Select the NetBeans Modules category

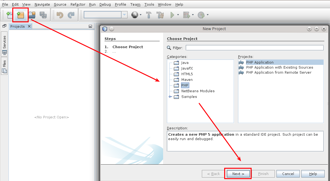point(198,91)
